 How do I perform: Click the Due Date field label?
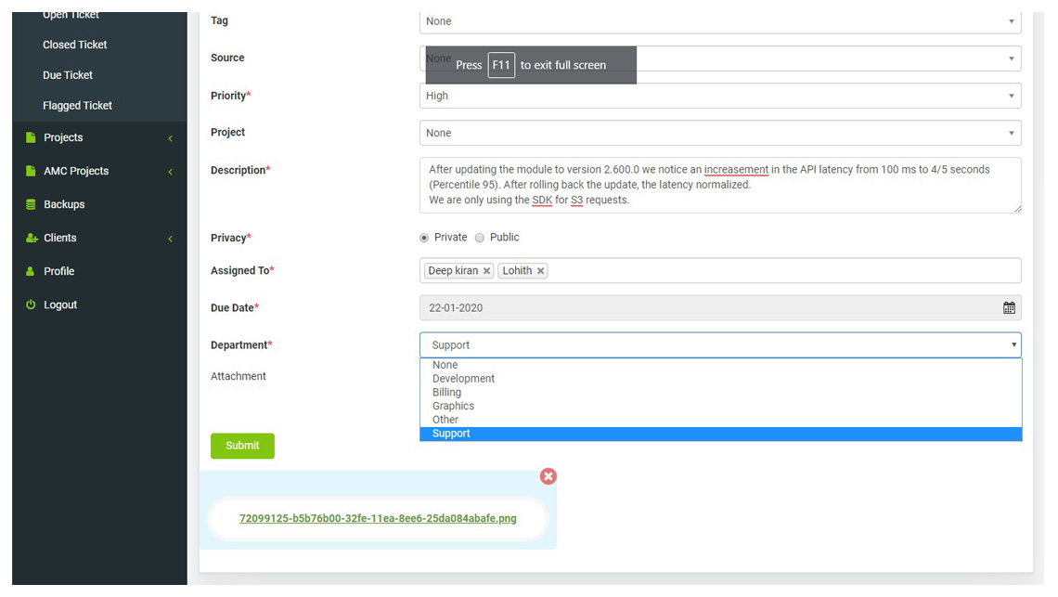point(234,308)
